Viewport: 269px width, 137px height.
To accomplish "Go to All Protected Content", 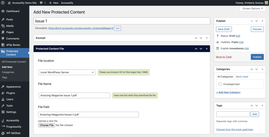I will coord(14,62).
